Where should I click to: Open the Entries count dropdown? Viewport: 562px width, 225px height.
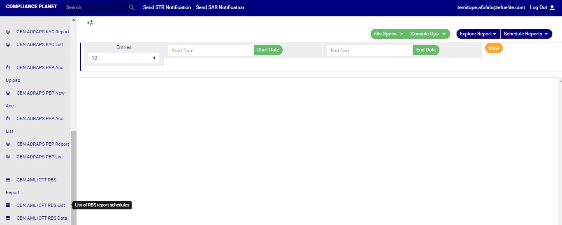click(123, 58)
